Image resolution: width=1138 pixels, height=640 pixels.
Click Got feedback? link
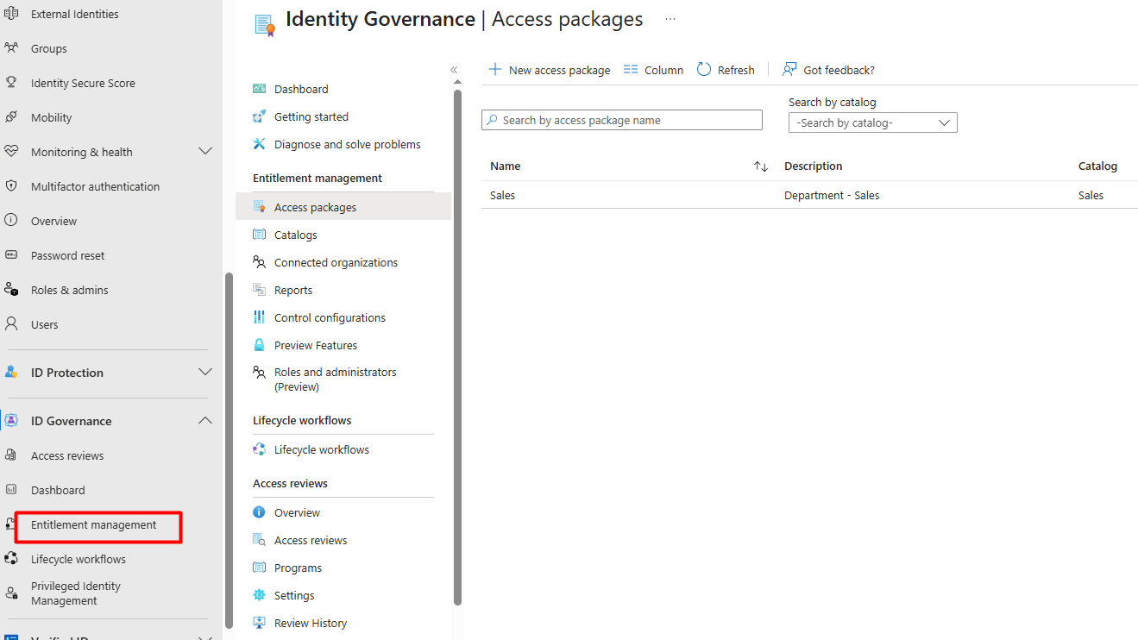pyautogui.click(x=828, y=70)
